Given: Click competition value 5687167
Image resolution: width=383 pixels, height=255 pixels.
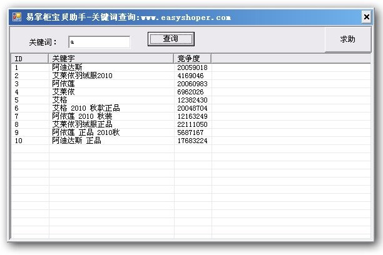Looking at the screenshot, I should [190, 132].
